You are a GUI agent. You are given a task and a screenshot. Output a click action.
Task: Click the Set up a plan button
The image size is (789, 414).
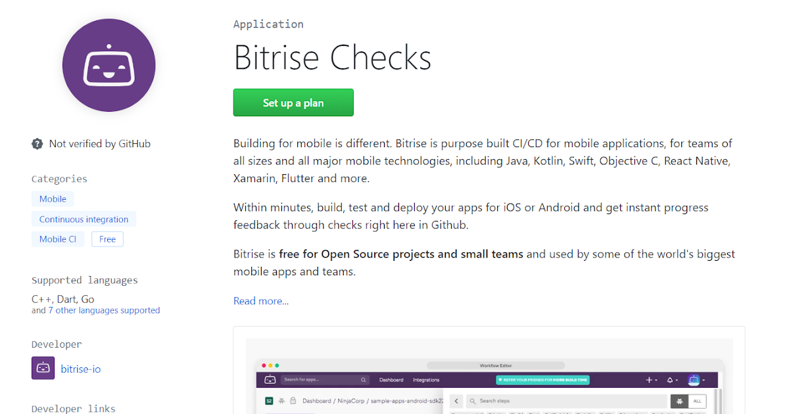(x=293, y=103)
